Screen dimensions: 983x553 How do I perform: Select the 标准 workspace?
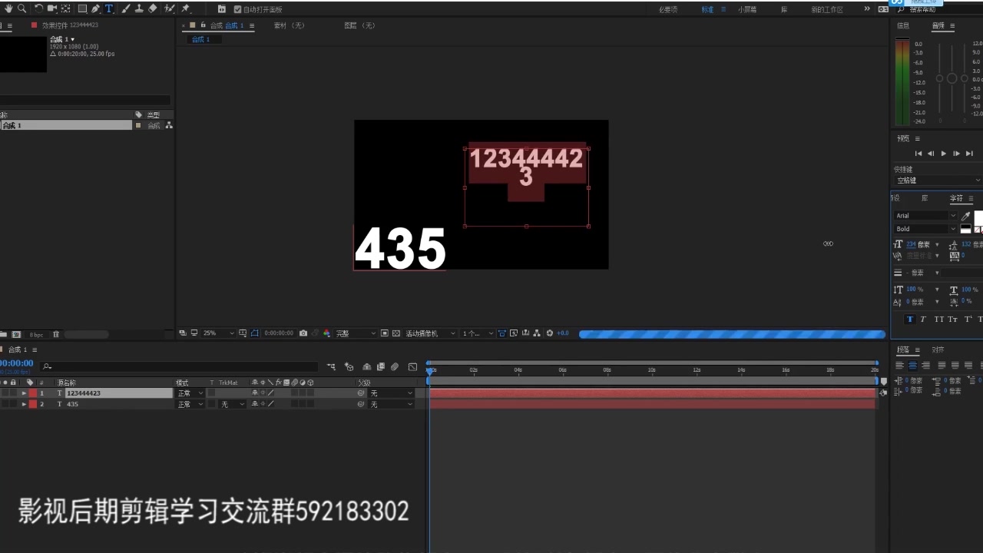pyautogui.click(x=707, y=9)
